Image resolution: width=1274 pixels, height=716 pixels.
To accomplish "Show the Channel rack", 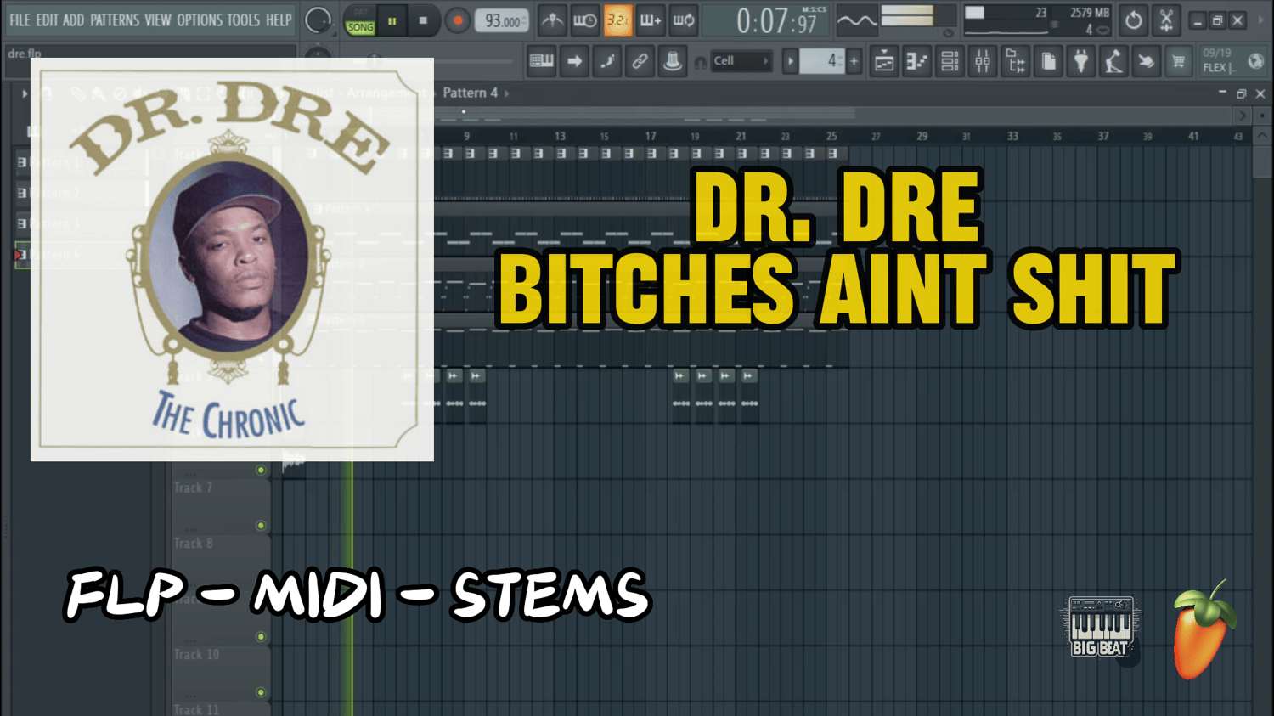I will point(950,61).
